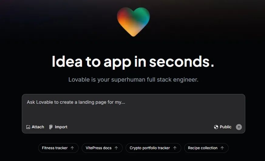Click the Attach image icon
The width and height of the screenshot is (265, 161).
28,127
